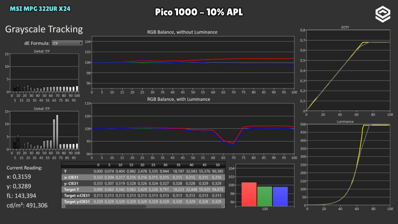Click the Y value cell '2,478'
The image size is (398, 224).
(x=142, y=171)
